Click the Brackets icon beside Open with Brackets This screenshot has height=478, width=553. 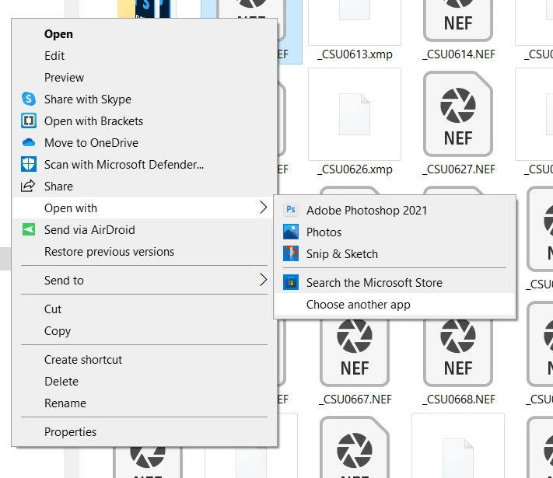tap(29, 121)
